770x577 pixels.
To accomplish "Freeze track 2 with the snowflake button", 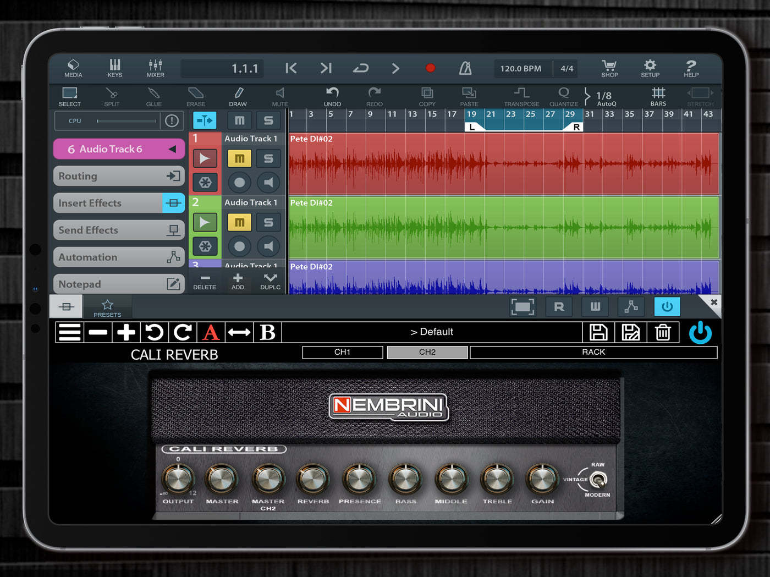I will point(205,246).
